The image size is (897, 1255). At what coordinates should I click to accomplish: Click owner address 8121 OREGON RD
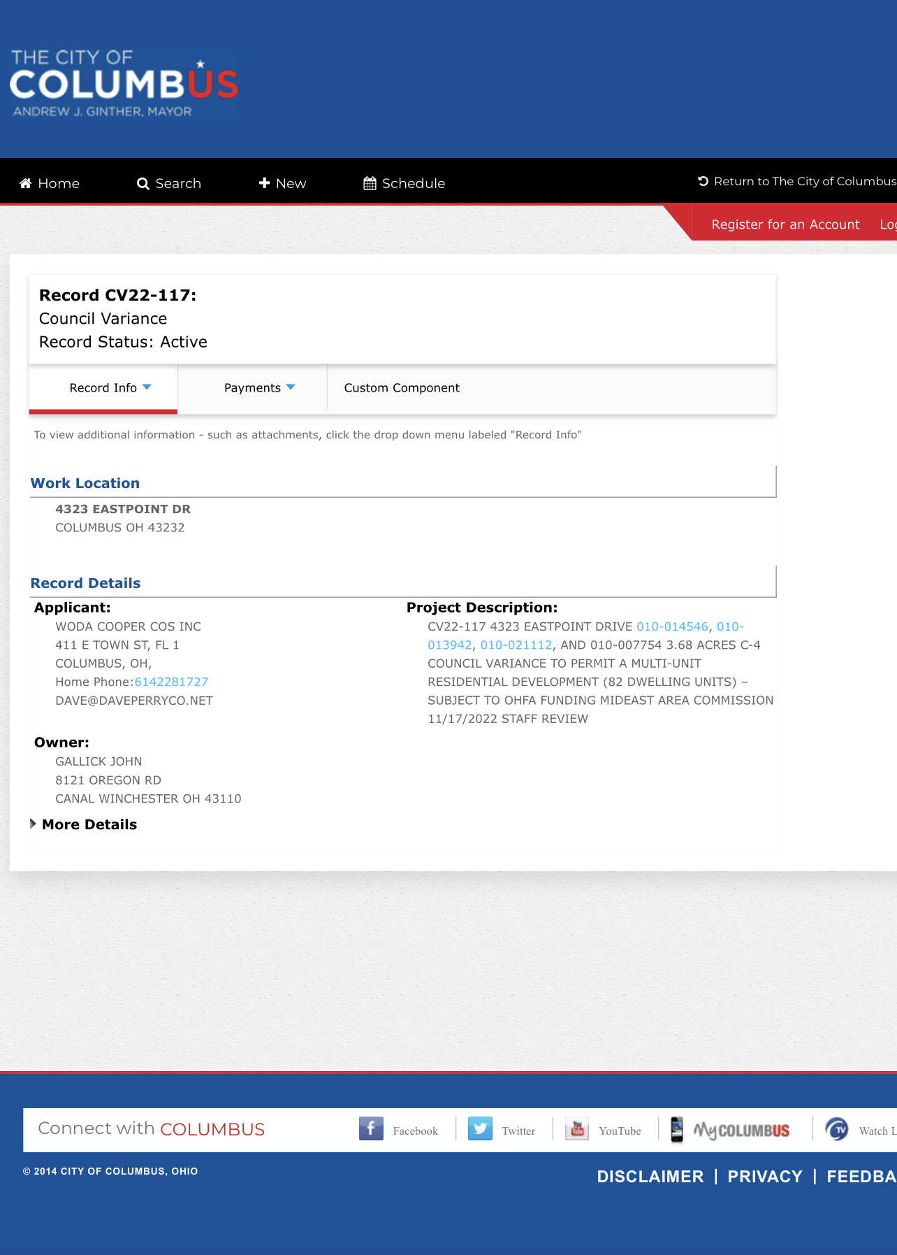click(x=108, y=780)
